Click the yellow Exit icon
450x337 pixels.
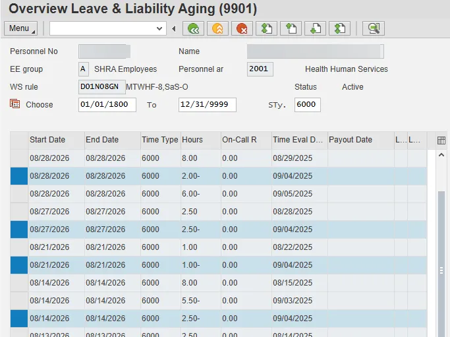point(217,28)
